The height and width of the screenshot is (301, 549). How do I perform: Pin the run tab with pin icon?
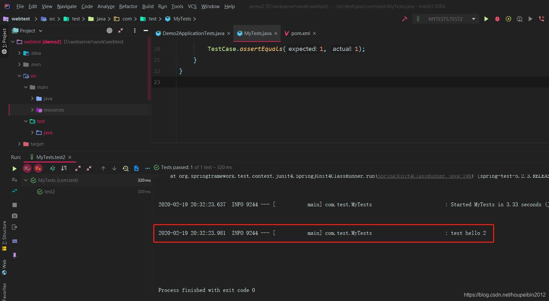point(14,255)
